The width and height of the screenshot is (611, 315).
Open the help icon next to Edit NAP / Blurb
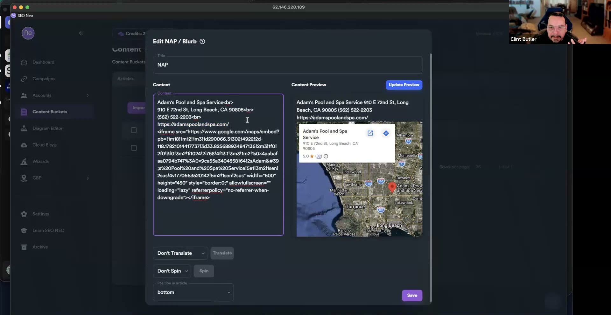202,42
